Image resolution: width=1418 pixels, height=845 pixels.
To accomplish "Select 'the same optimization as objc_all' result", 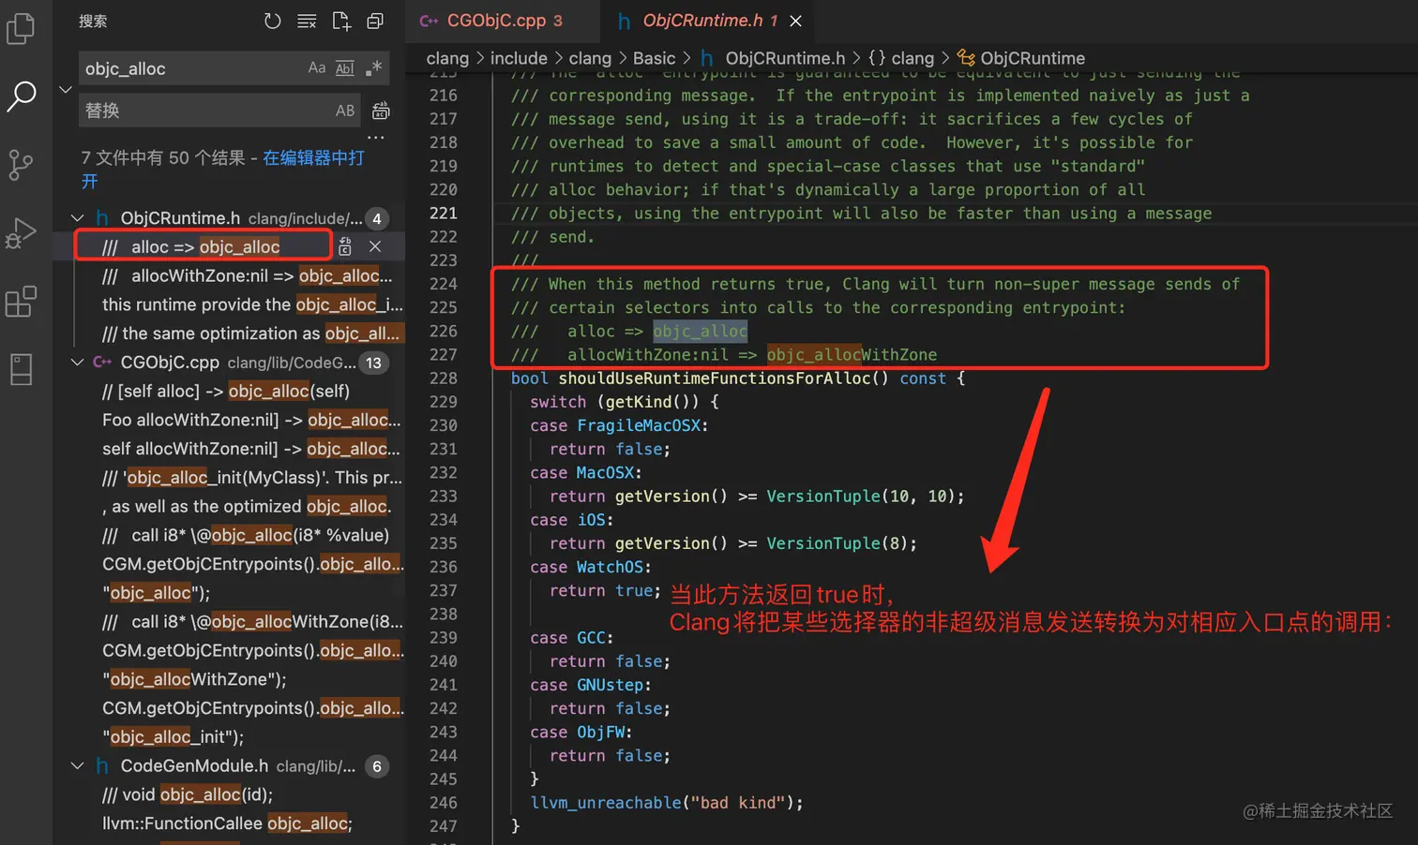I will pyautogui.click(x=250, y=334).
